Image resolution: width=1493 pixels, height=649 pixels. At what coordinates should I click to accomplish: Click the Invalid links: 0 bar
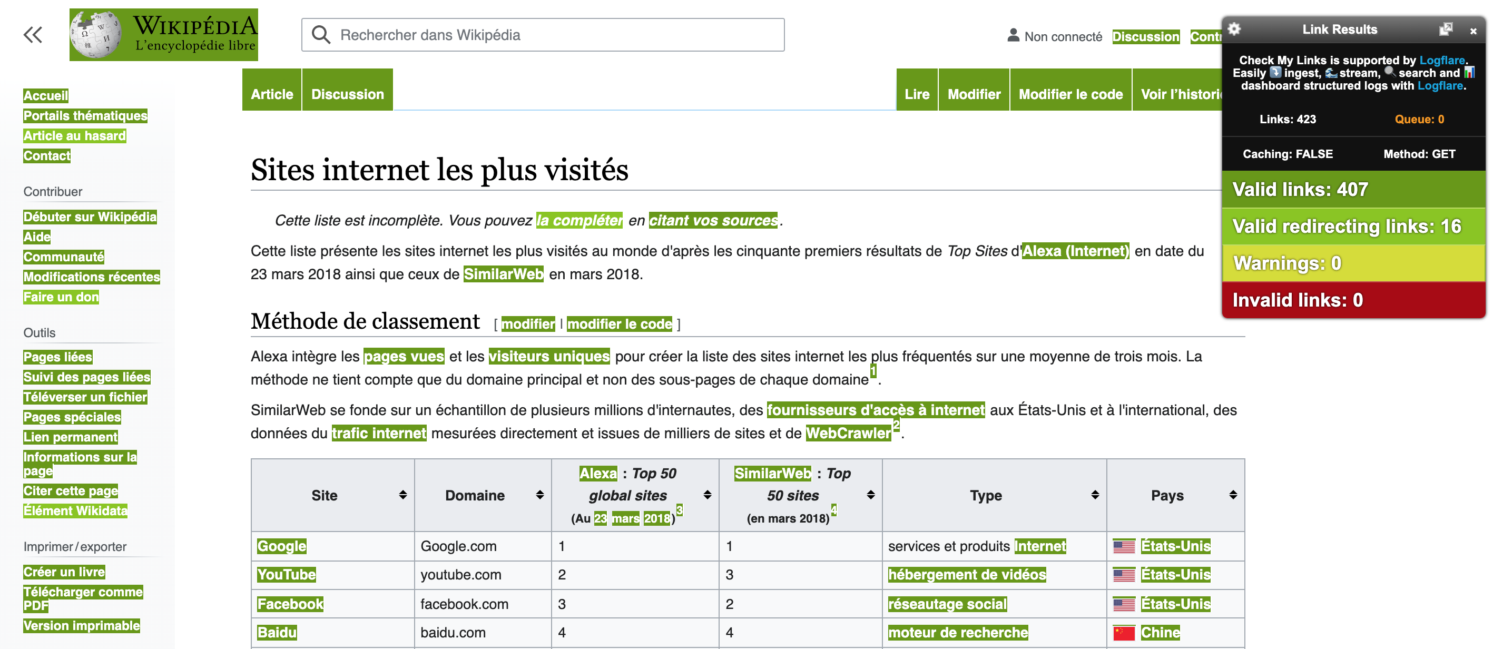point(1354,300)
